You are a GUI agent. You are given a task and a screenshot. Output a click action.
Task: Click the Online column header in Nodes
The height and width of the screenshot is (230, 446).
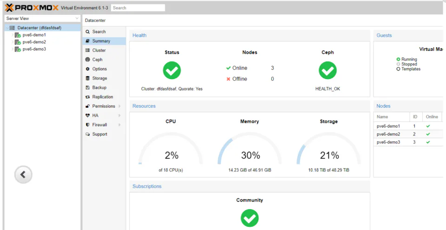[432, 117]
